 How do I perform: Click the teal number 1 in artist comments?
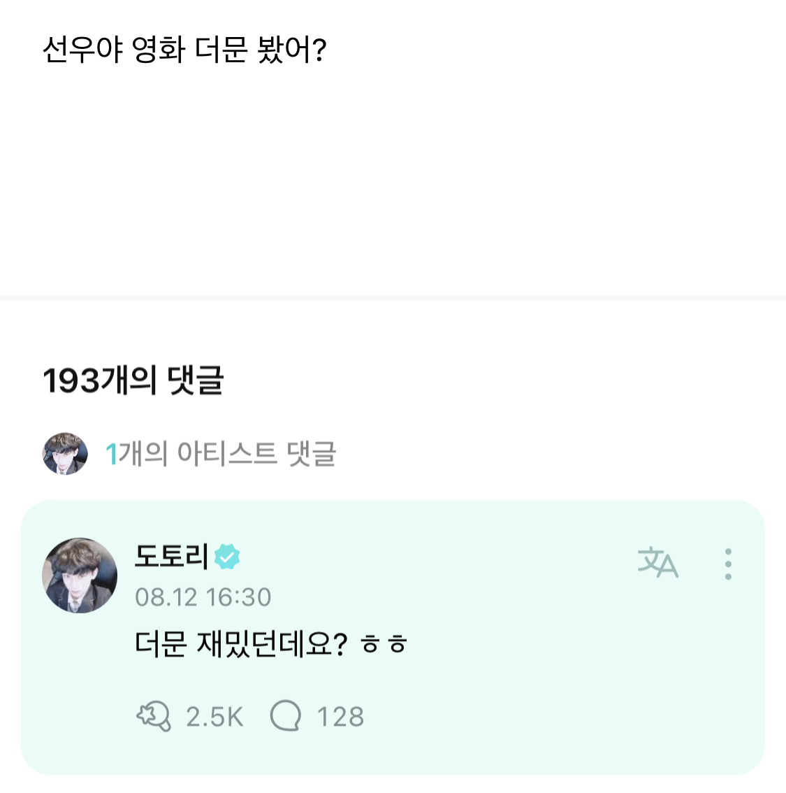point(111,455)
